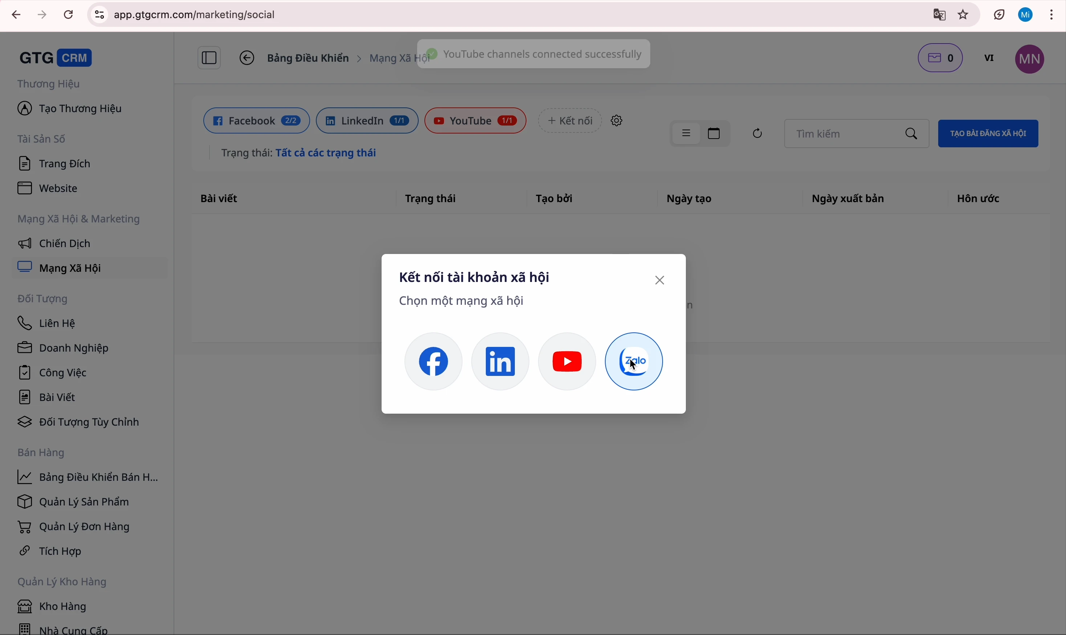
Task: Click the 'Kết nối' button
Action: [x=569, y=120]
